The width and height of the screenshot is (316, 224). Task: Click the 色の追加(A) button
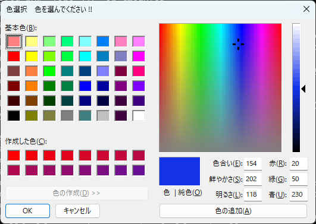[x=233, y=211]
